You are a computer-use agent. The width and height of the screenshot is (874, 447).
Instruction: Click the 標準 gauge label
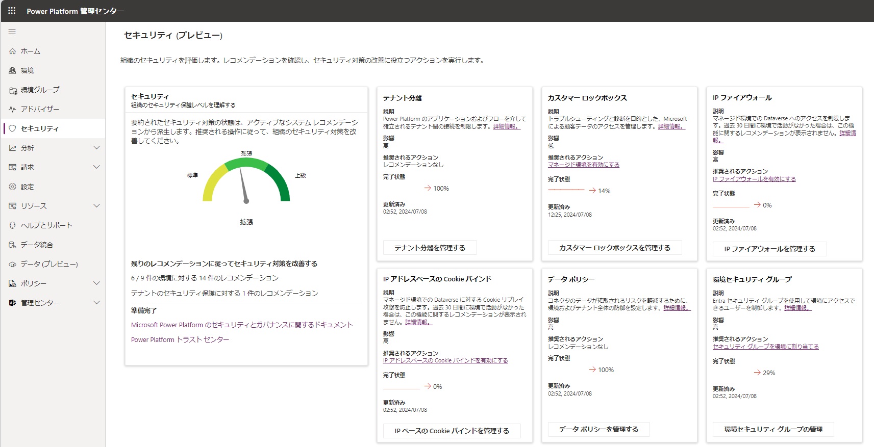click(x=192, y=175)
